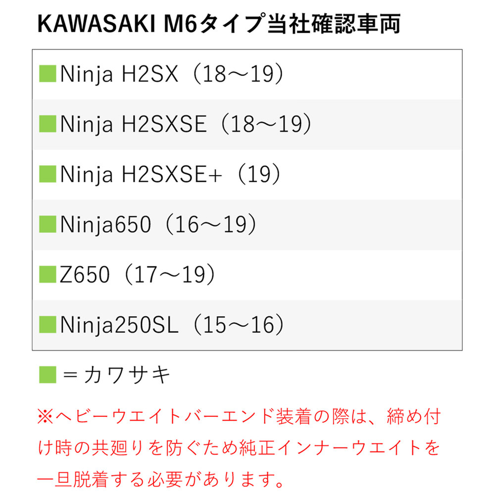
Task: Click the Z650 model name
Action: coord(85,275)
